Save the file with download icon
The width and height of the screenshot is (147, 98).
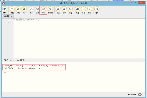coord(24,9)
